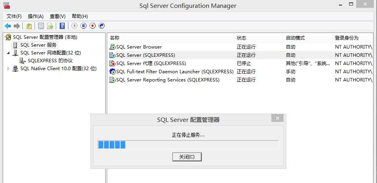Click the Forward arrow toolbar icon
The height and width of the screenshot is (183, 377).
(16, 26)
